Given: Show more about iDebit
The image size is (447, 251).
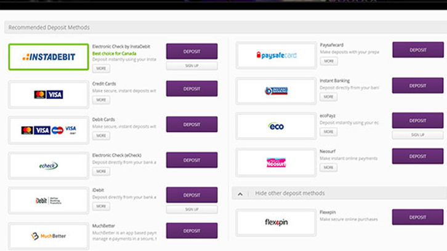Looking at the screenshot, I should pos(101,206).
